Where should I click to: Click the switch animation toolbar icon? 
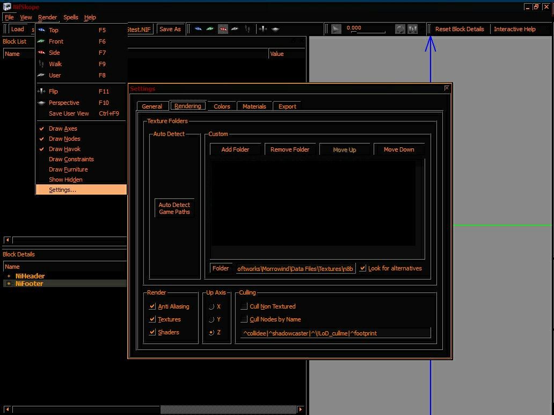(412, 29)
